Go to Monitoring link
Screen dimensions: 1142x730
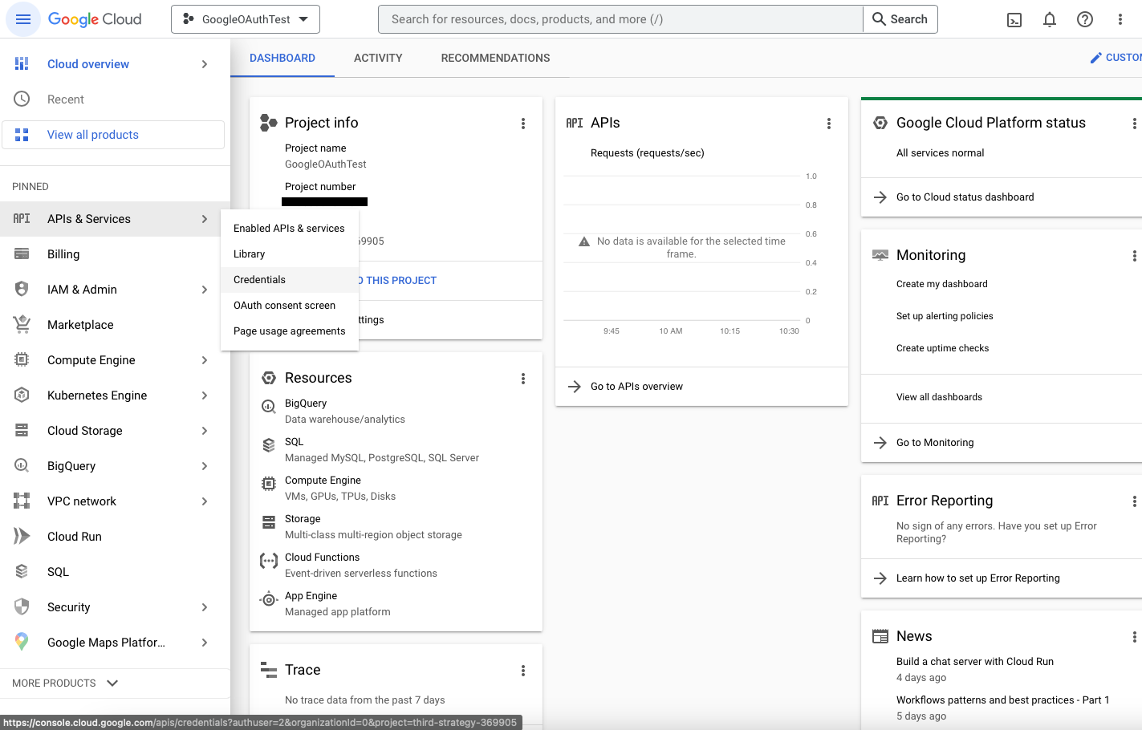[x=935, y=443]
